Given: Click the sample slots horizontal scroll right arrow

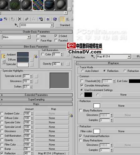Looking at the screenshot, I should [x=65, y=13].
